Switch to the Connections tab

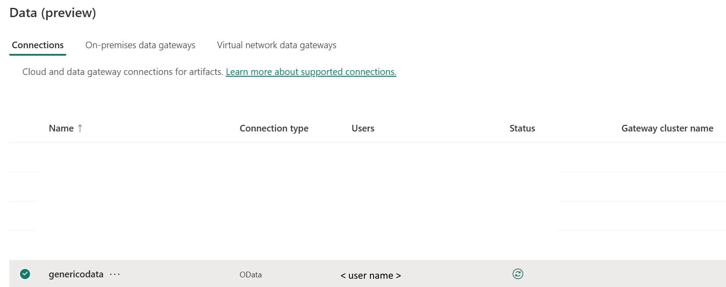38,45
